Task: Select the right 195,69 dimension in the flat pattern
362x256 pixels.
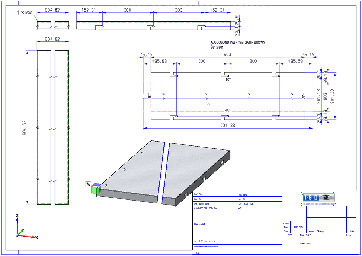Action: tap(296, 61)
